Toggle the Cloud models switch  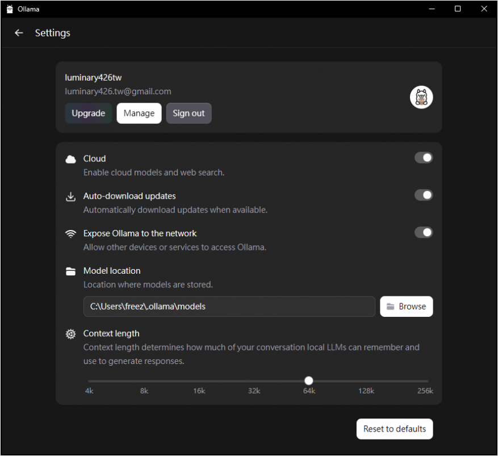click(x=423, y=158)
